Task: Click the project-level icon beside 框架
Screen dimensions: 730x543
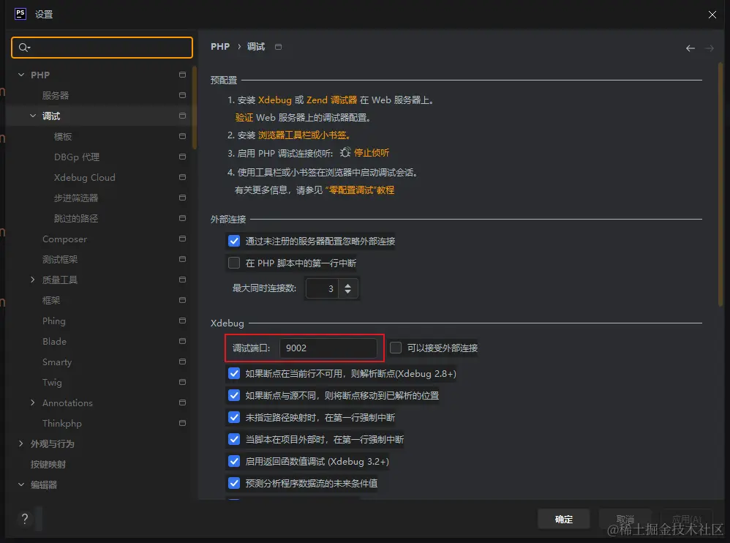Action: (183, 300)
